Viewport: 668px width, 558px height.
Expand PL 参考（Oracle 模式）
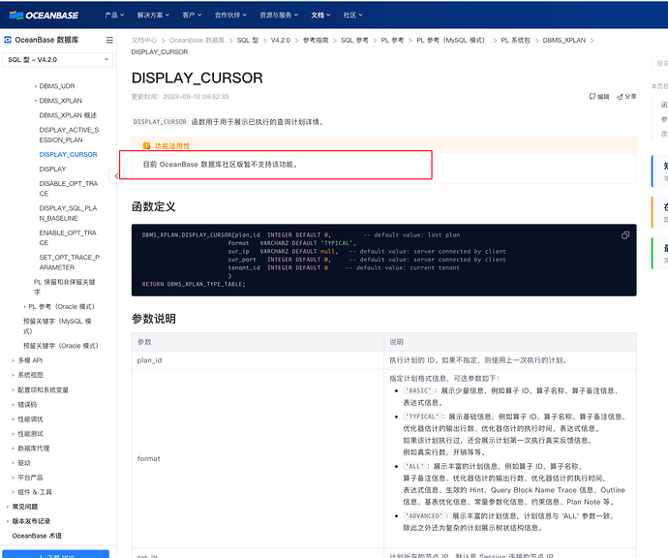pos(59,306)
